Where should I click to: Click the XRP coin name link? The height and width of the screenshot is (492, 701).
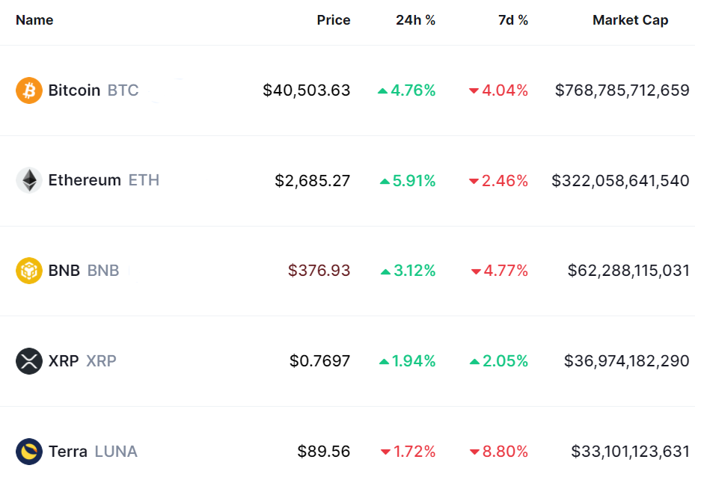(x=64, y=361)
